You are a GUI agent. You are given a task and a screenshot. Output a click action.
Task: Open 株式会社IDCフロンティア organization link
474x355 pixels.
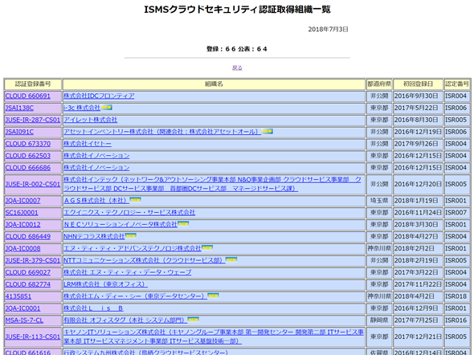tap(99, 96)
